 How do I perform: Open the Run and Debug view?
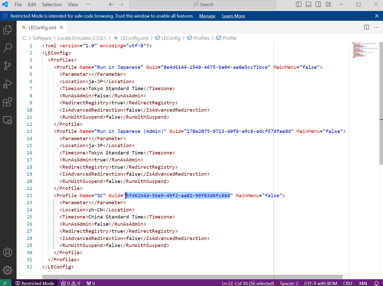click(x=7, y=84)
